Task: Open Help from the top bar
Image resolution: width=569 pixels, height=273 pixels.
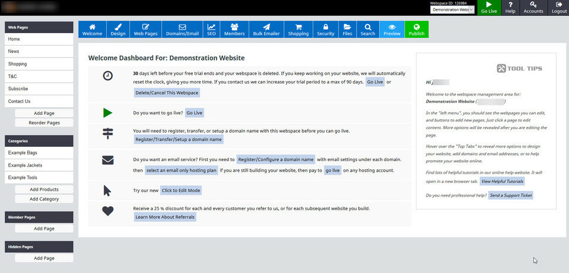Action: click(510, 7)
